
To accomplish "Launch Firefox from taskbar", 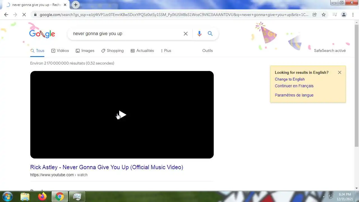I will 42,197.
